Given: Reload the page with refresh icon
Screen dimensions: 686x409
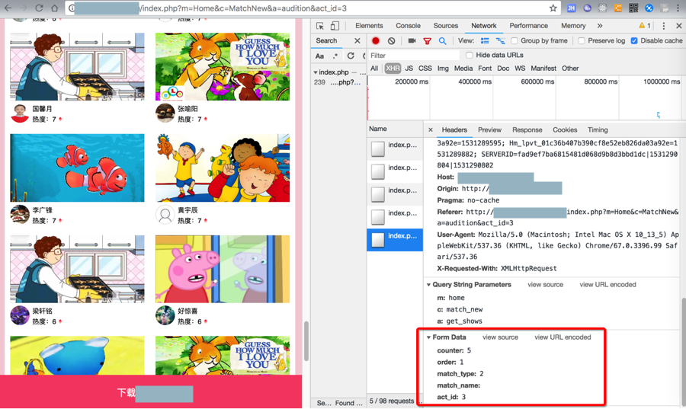Looking at the screenshot, I should coord(39,8).
